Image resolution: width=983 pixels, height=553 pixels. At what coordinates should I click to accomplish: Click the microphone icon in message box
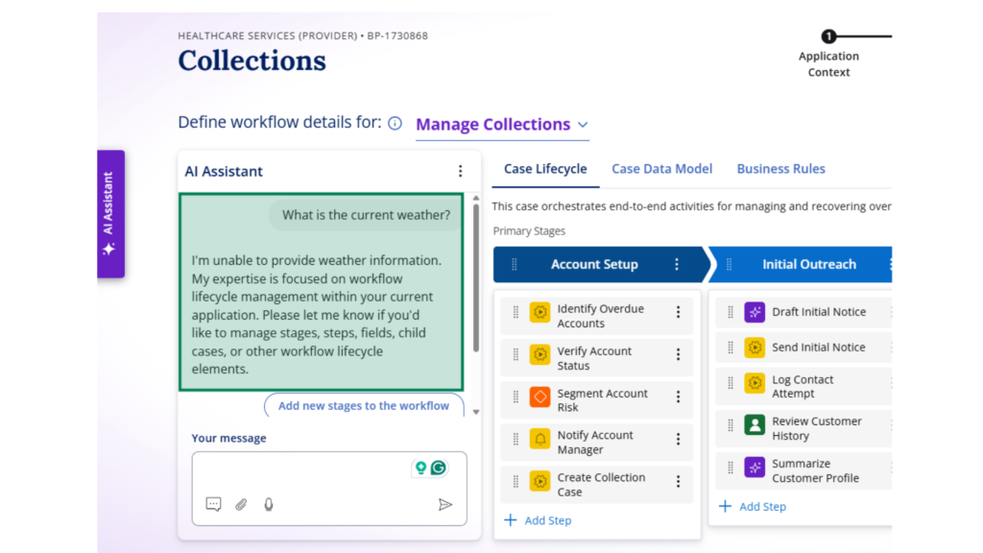pyautogui.click(x=269, y=504)
